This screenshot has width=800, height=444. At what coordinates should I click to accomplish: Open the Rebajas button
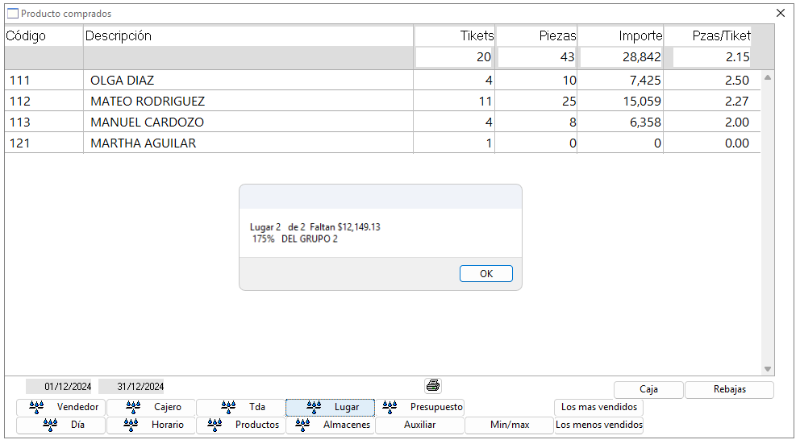point(729,390)
